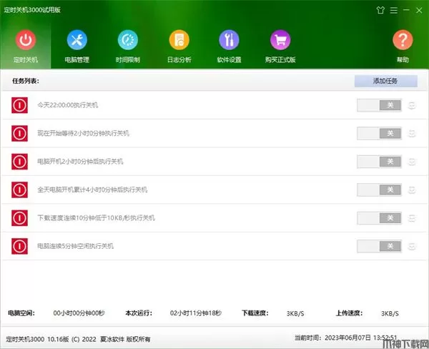Open the 定时关机 shutdown timer tab
Image resolution: width=429 pixels, height=349 pixels.
(x=26, y=46)
